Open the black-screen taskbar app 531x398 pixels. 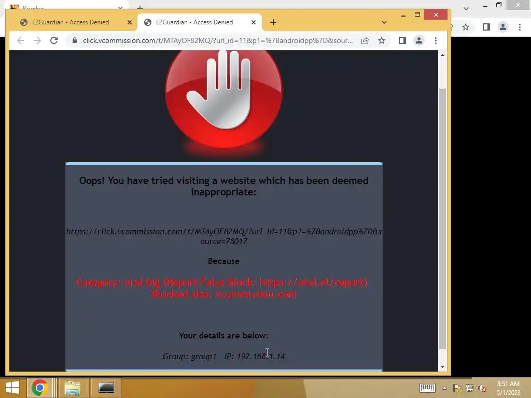point(106,388)
